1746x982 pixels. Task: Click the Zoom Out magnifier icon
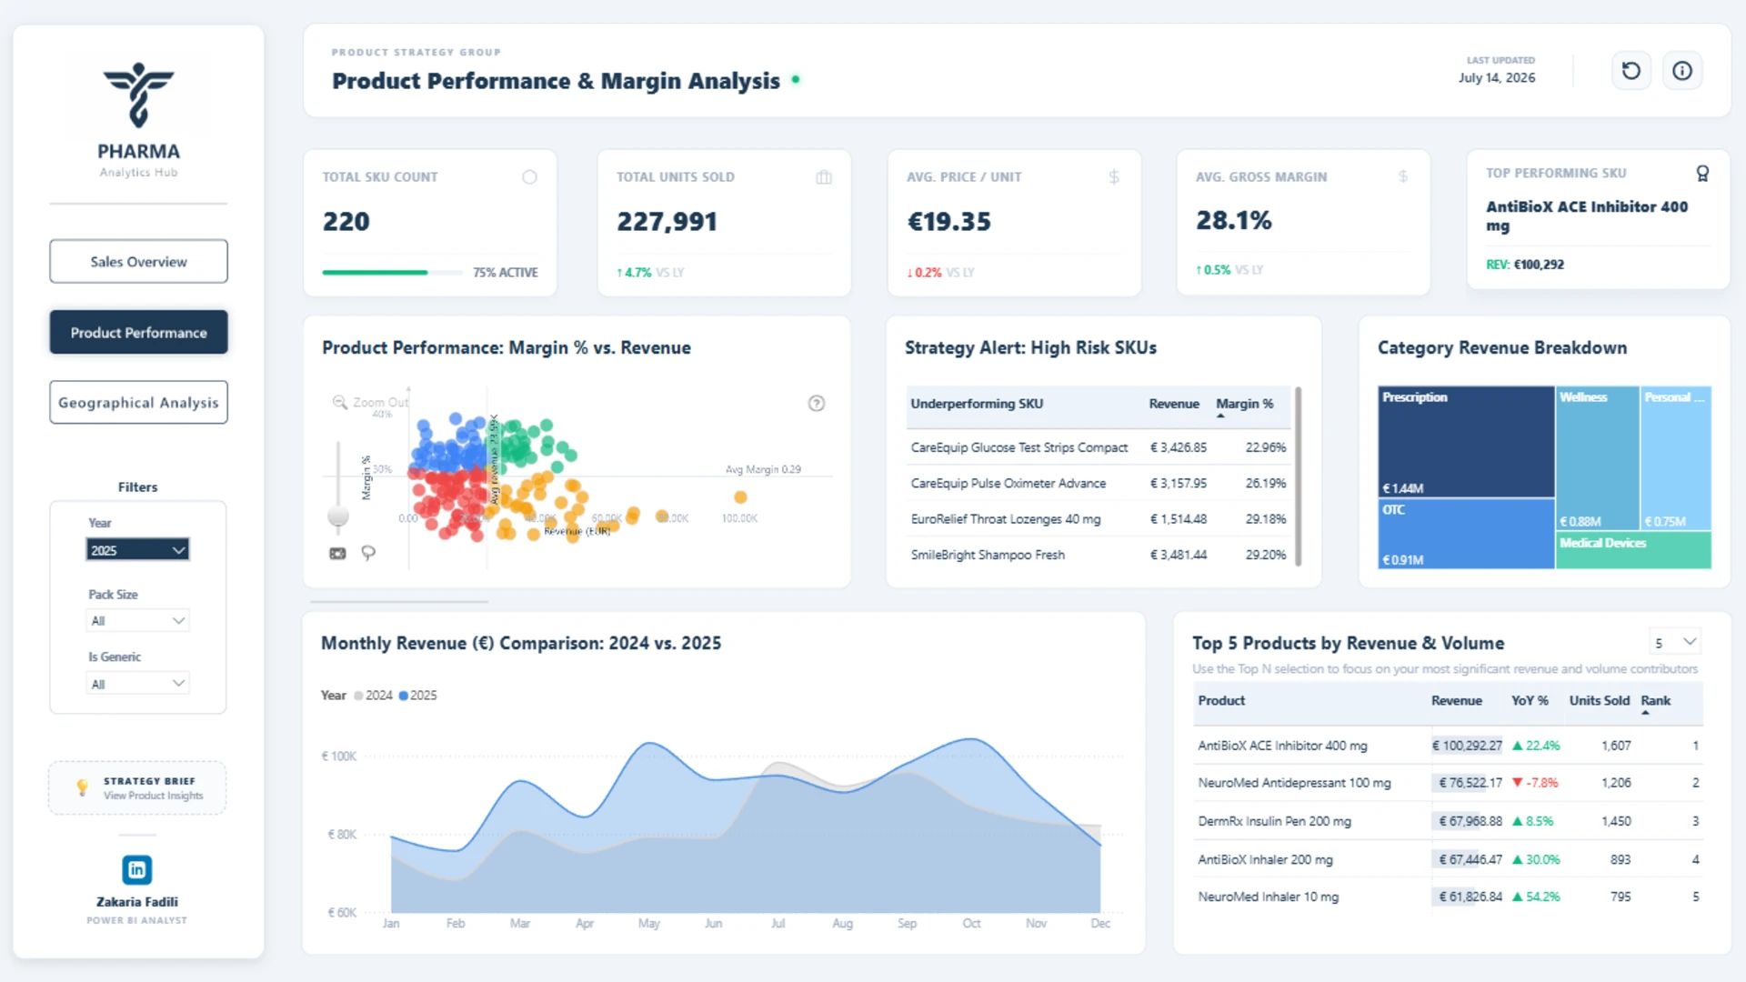[x=340, y=402]
